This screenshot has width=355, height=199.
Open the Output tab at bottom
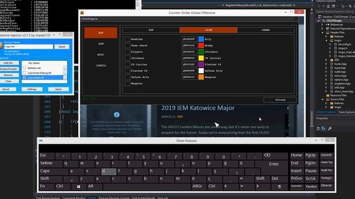pyautogui.click(x=92, y=198)
